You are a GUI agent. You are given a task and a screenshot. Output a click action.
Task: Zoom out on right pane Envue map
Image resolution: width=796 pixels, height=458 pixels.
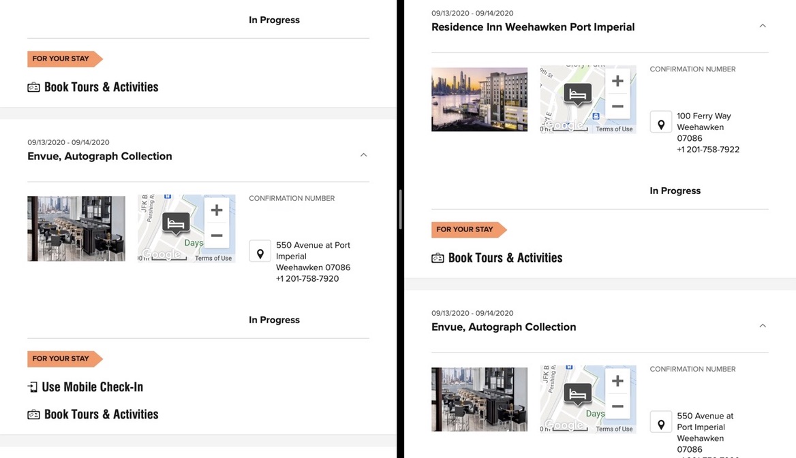(617, 406)
